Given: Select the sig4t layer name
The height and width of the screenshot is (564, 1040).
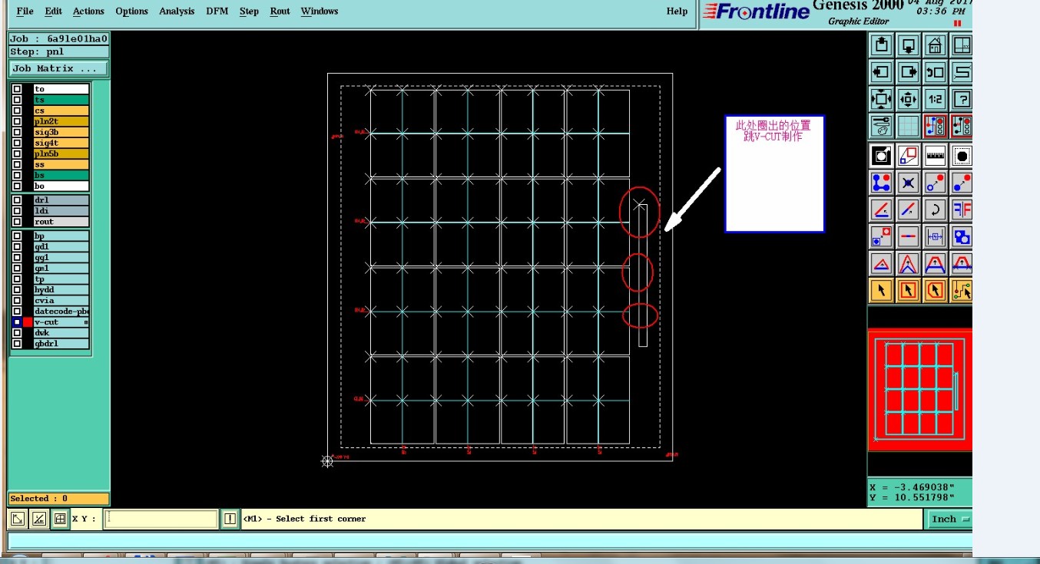Looking at the screenshot, I should coord(61,143).
